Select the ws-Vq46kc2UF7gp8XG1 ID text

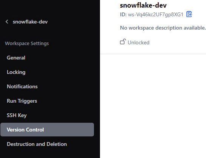[x=155, y=14]
